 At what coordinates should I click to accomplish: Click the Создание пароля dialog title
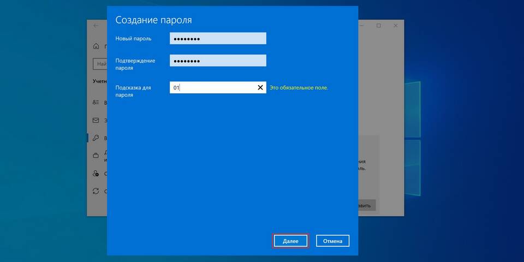click(x=153, y=20)
